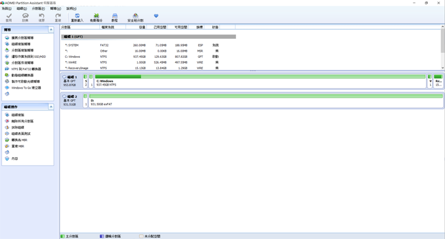
Task: Click the properties (內容) shield icon
Action: 7,159
